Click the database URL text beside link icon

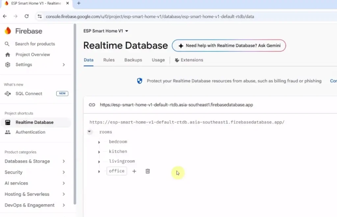tap(176, 105)
